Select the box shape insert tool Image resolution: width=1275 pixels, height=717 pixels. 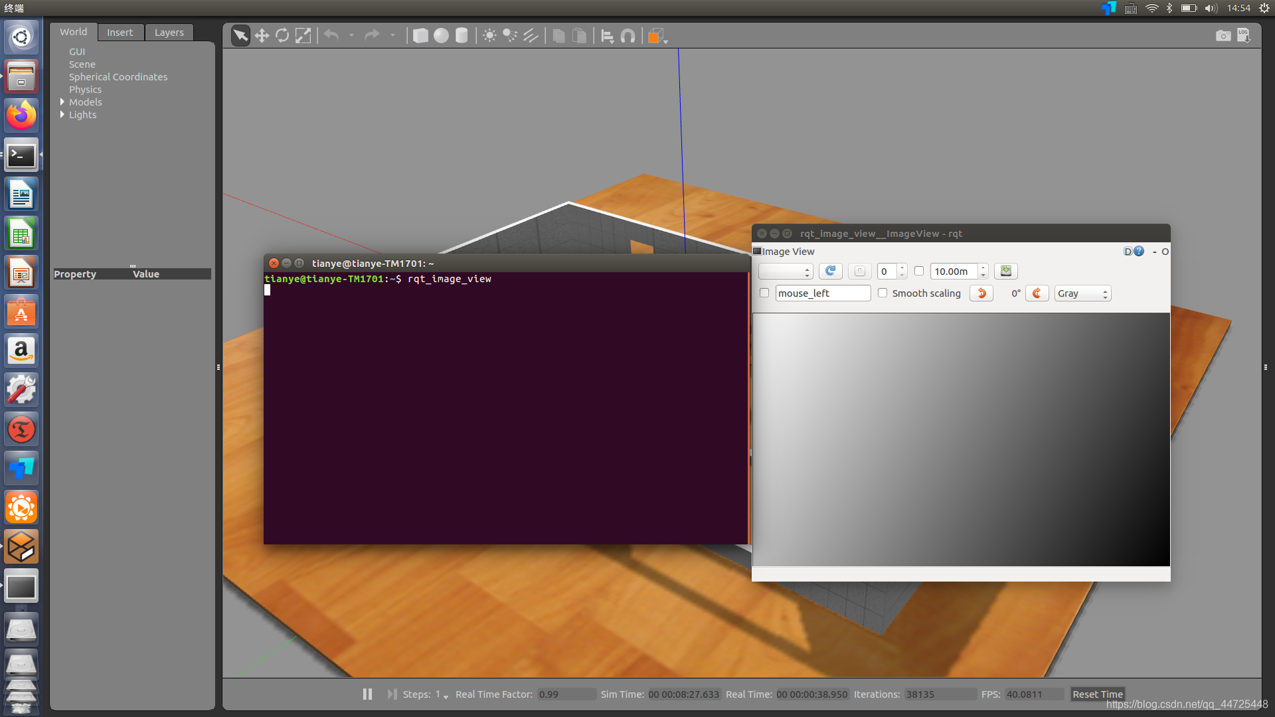tap(421, 36)
